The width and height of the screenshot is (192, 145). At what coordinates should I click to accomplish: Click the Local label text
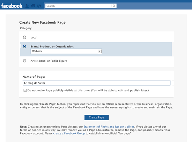click(34, 37)
